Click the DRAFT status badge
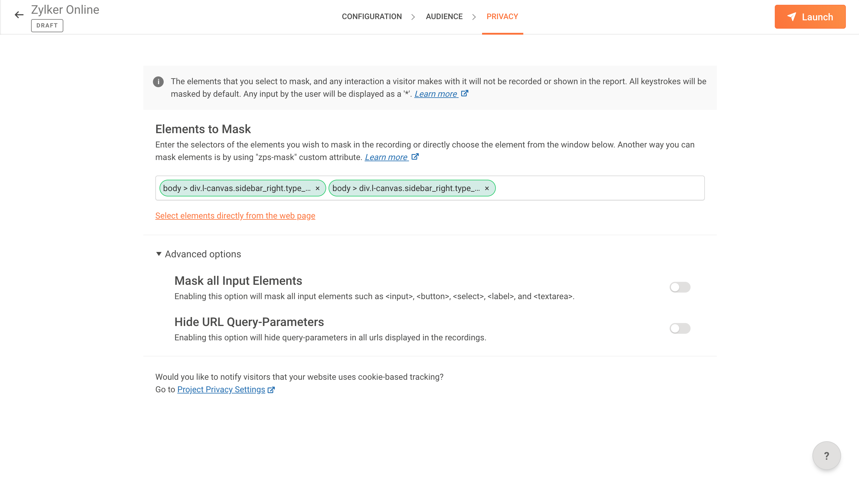 (x=47, y=26)
